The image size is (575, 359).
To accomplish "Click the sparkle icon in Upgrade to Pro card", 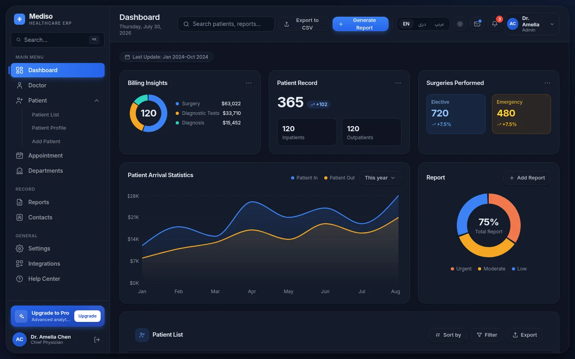I will [22, 316].
